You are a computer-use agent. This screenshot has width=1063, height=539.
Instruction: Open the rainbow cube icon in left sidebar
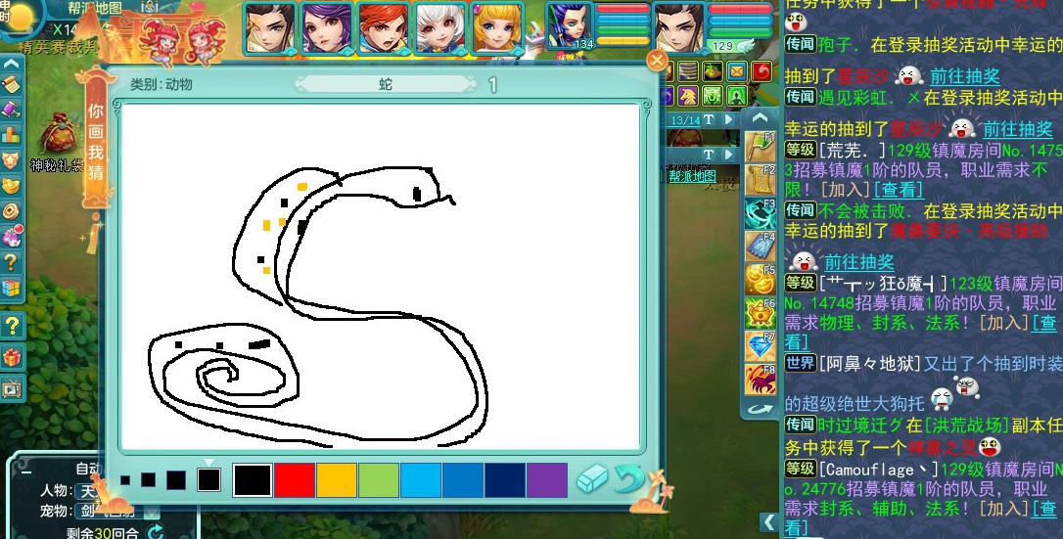pyautogui.click(x=12, y=287)
